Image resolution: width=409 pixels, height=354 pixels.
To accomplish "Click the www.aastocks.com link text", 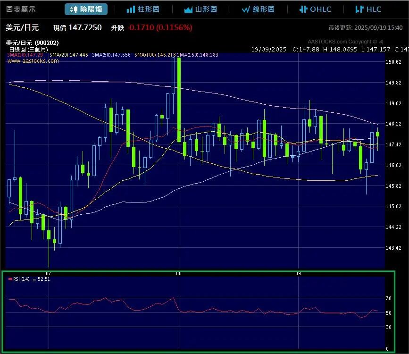I will [x=33, y=61].
